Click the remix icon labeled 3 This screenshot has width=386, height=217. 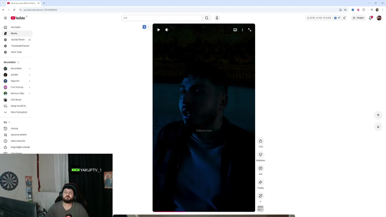[x=261, y=196]
